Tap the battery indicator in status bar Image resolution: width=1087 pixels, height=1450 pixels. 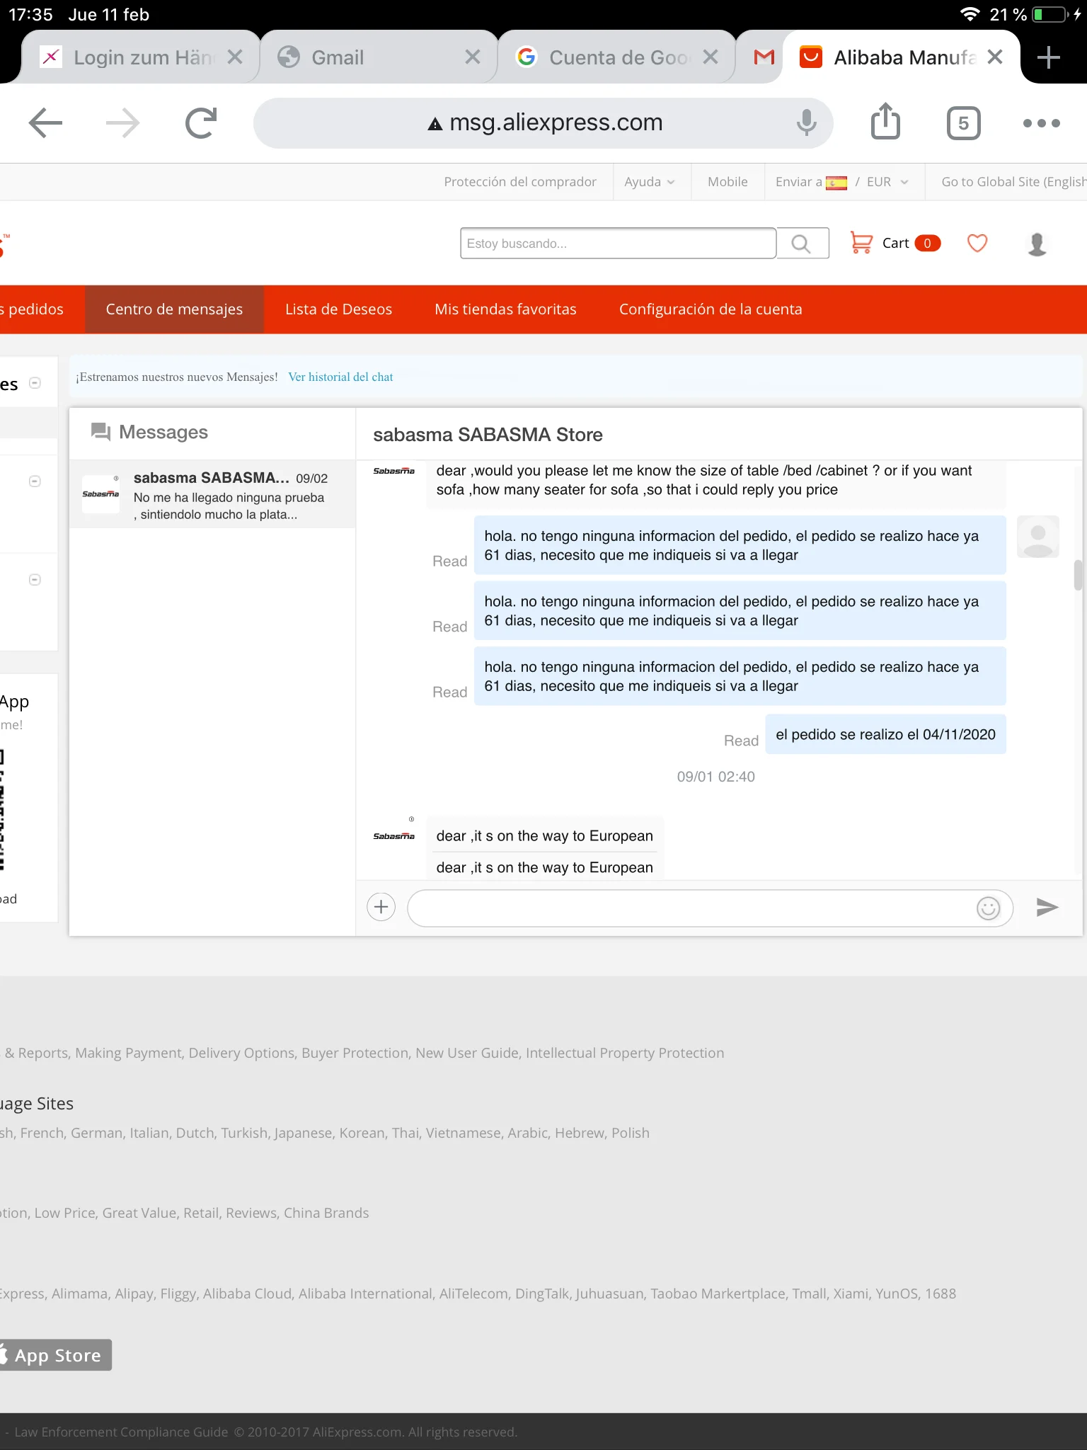coord(1051,14)
